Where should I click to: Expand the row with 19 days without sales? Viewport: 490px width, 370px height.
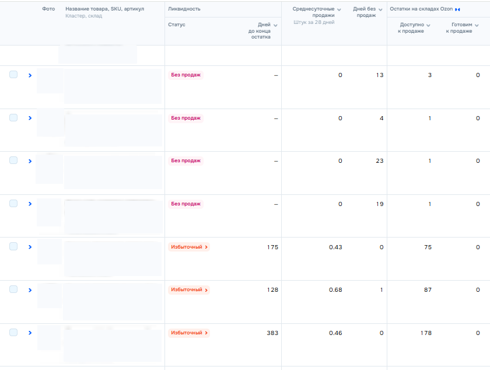coord(30,204)
